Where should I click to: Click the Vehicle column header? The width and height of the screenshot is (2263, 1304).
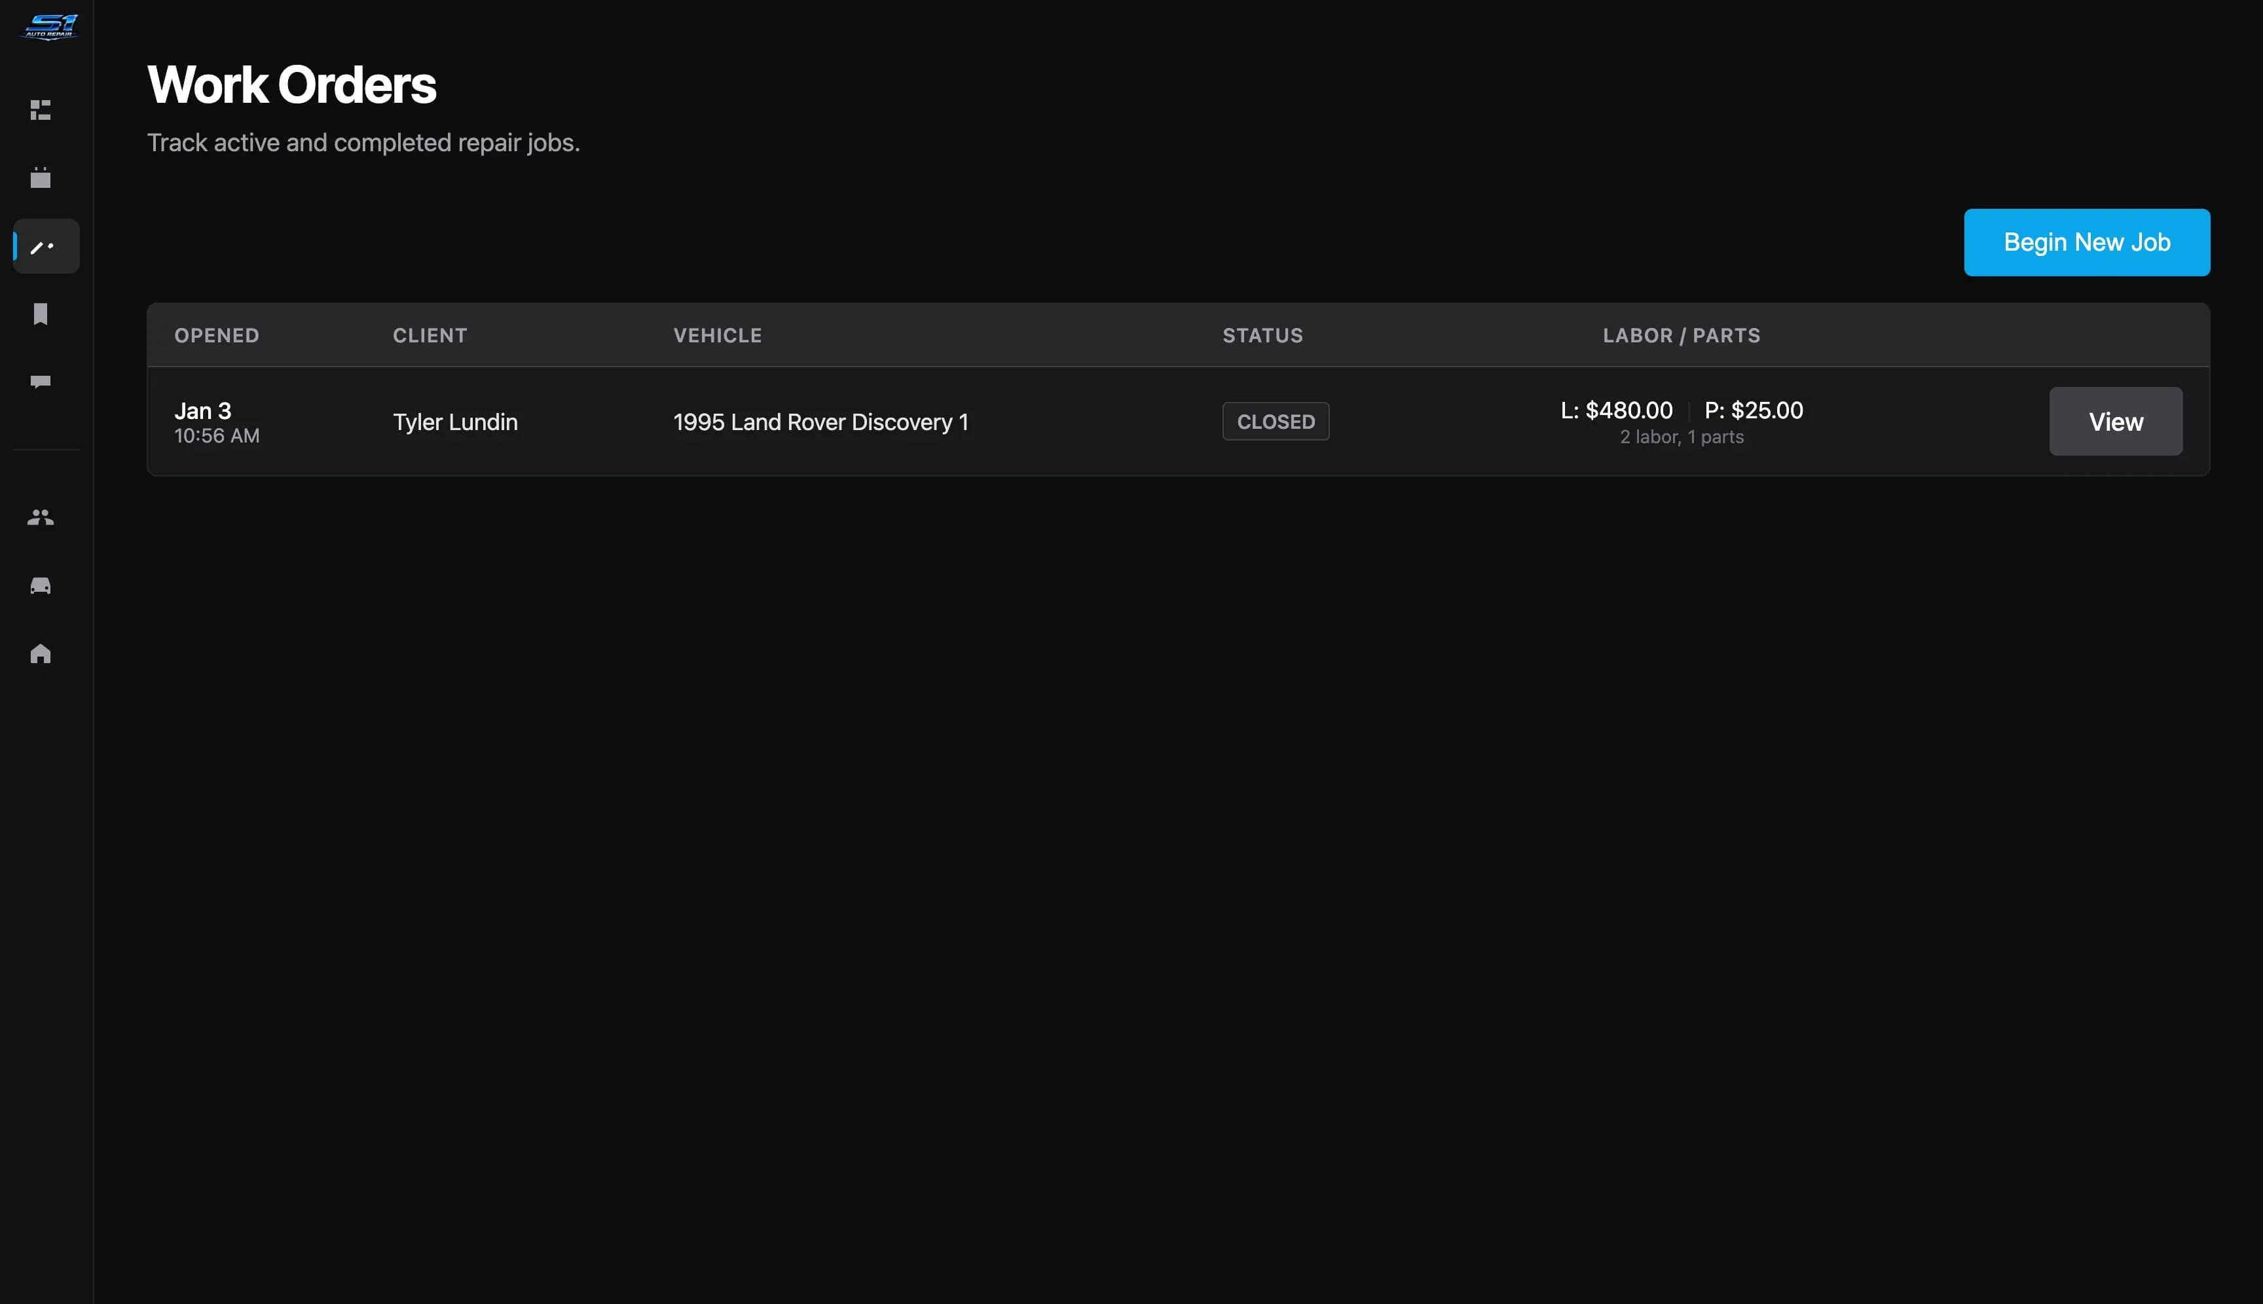[718, 336]
